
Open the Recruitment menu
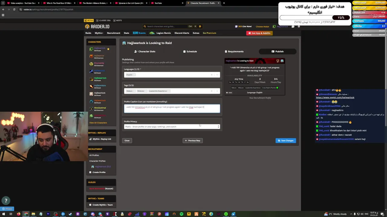113,33
